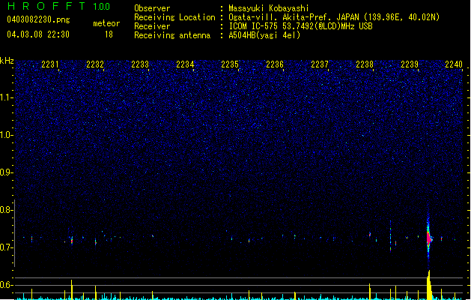Image resolution: width=471 pixels, height=300 pixels.
Task: Click the 1.0 kHz frequency axis label
Action: pyautogui.click(x=6, y=135)
